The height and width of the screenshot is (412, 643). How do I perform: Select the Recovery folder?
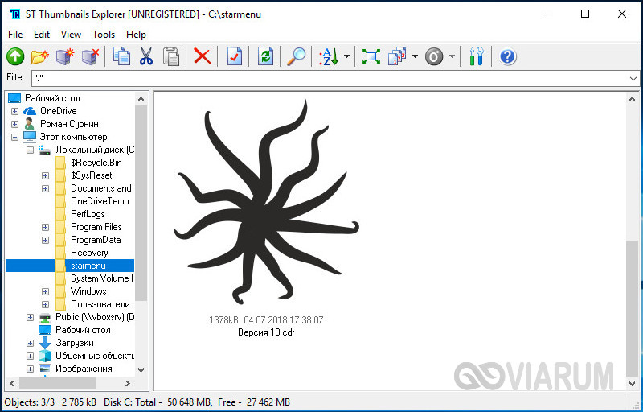[x=89, y=253]
